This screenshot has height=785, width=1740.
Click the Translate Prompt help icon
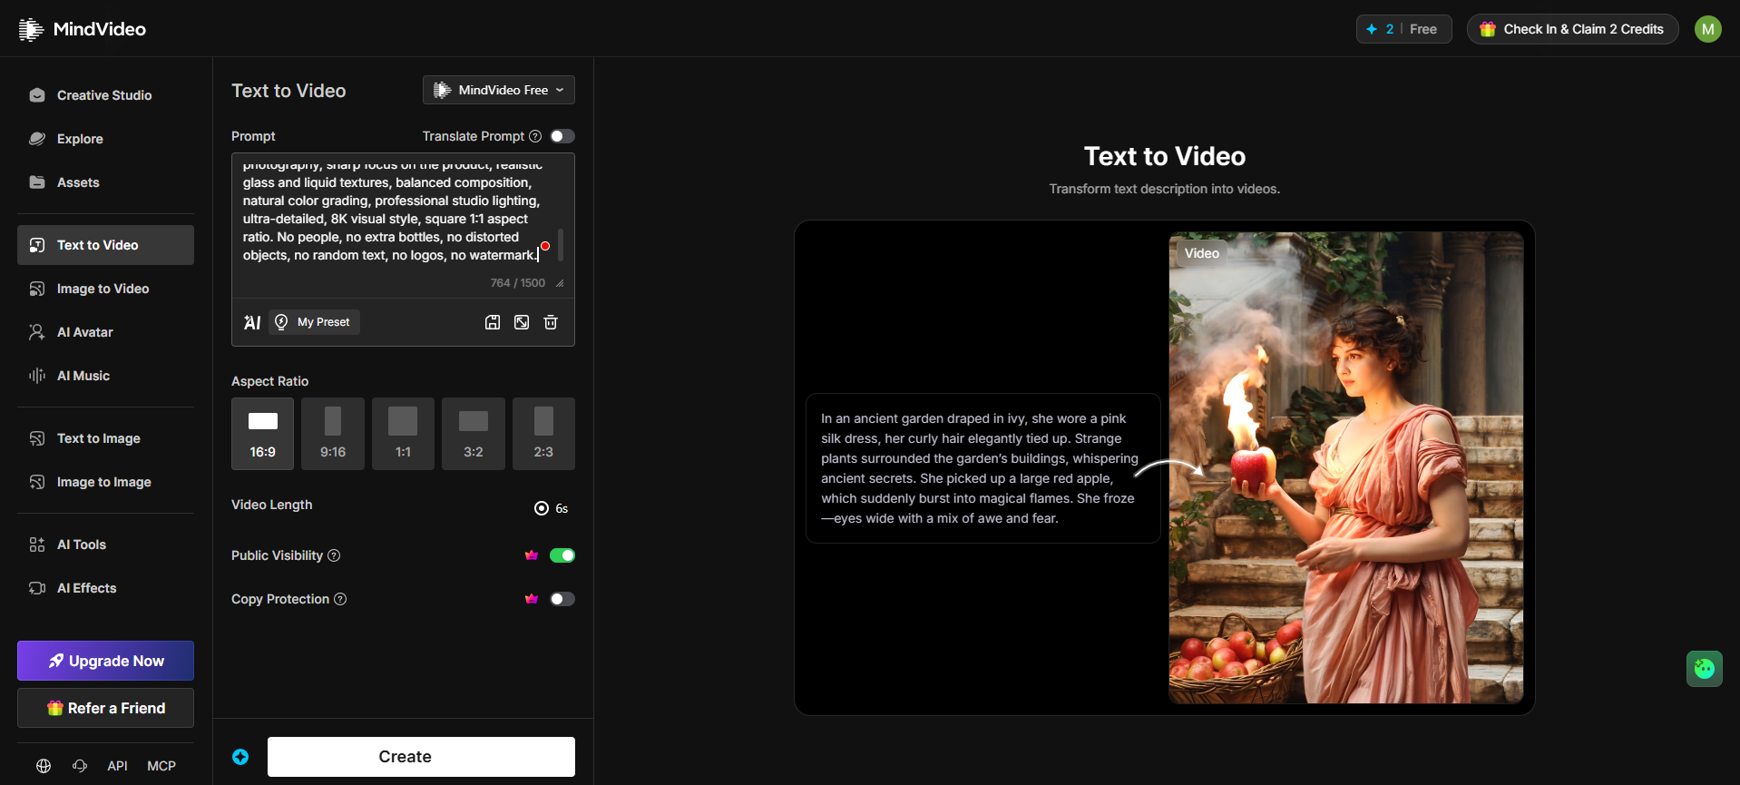tap(535, 136)
